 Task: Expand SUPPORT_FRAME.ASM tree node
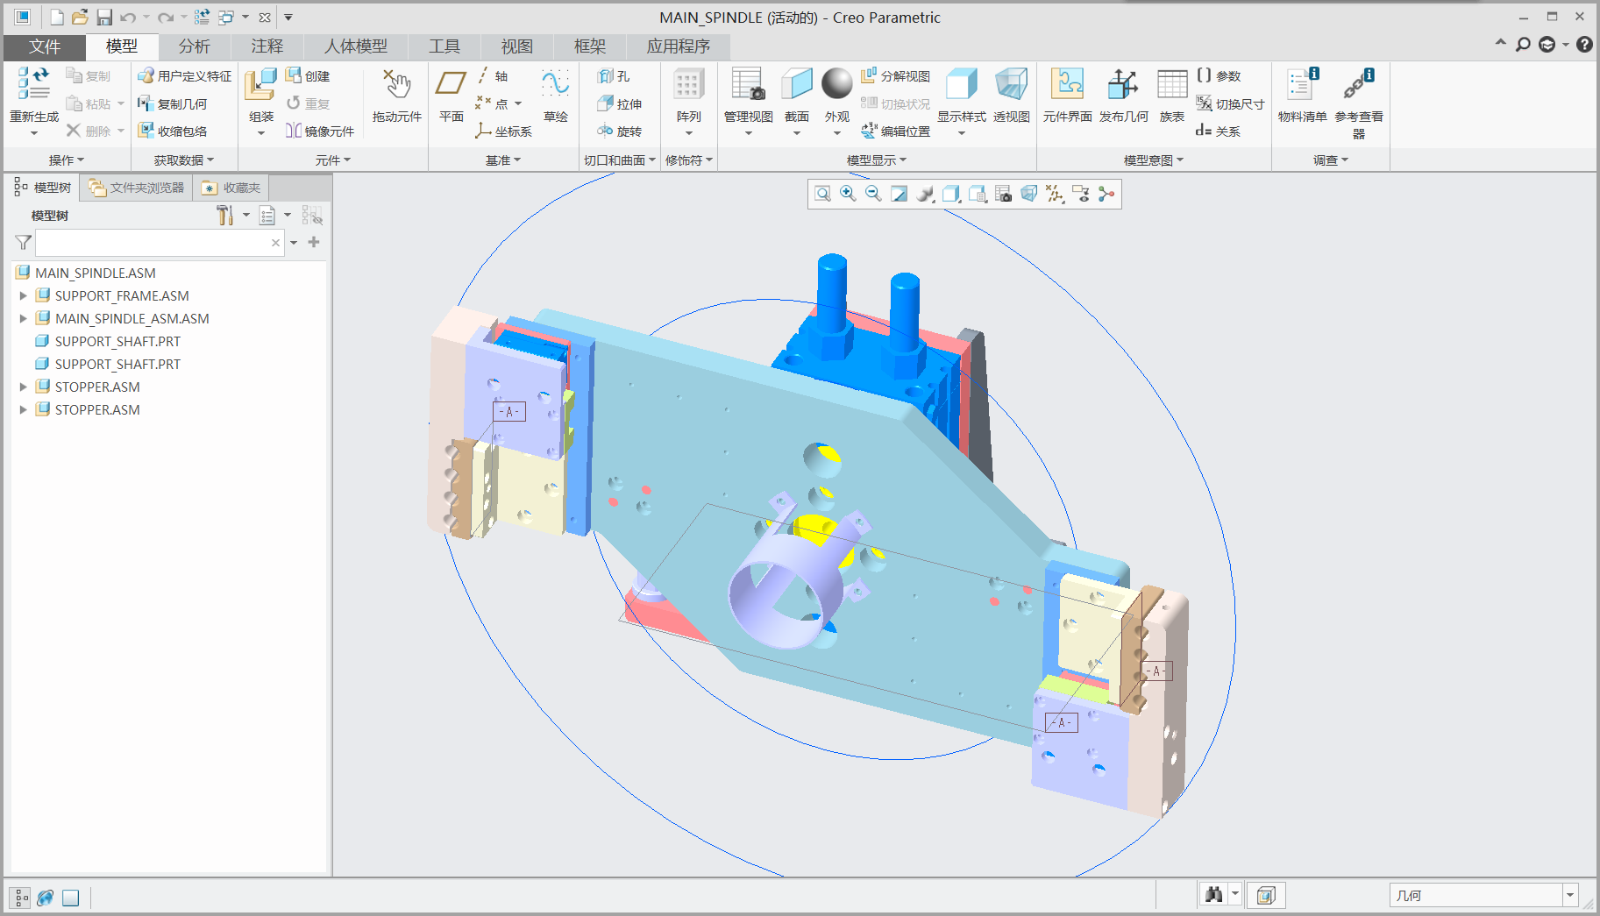click(24, 296)
